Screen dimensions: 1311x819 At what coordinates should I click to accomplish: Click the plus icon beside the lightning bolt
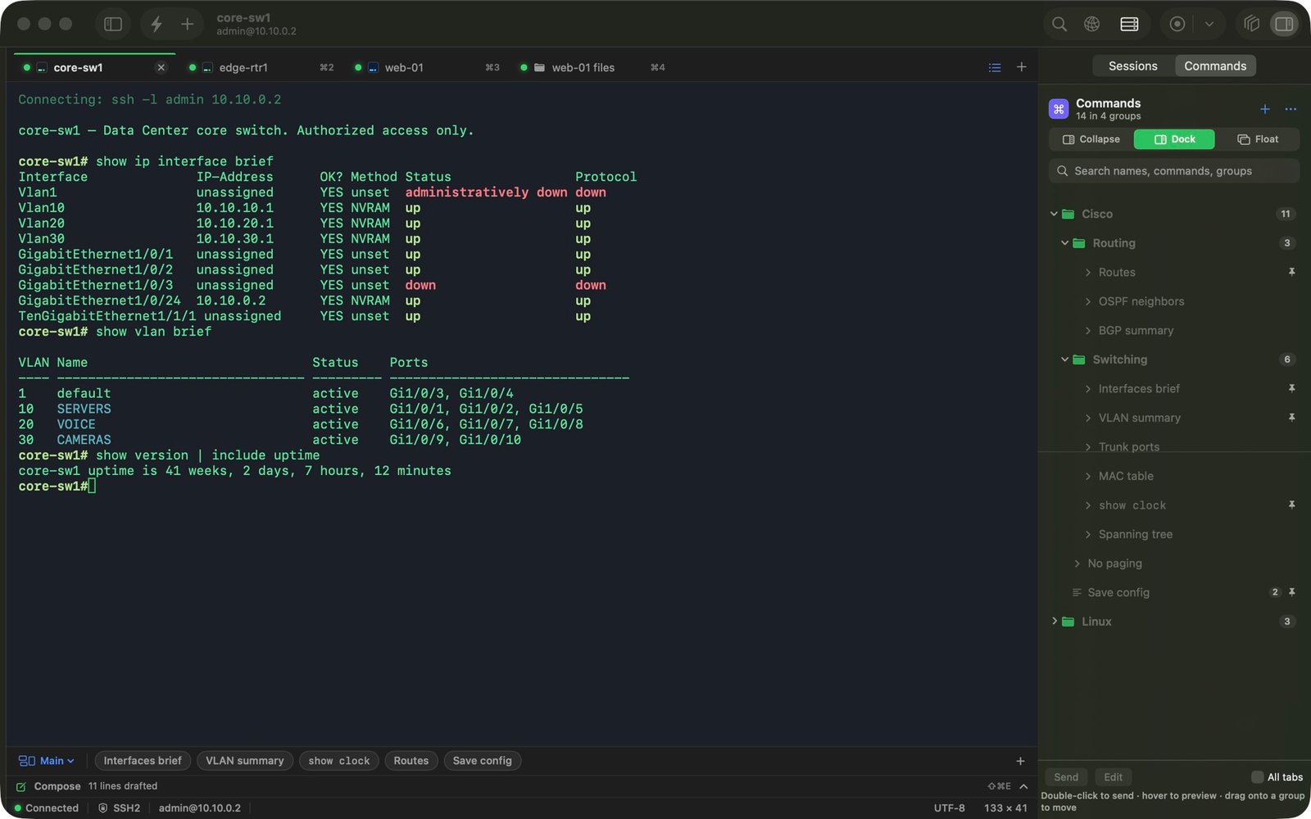187,24
